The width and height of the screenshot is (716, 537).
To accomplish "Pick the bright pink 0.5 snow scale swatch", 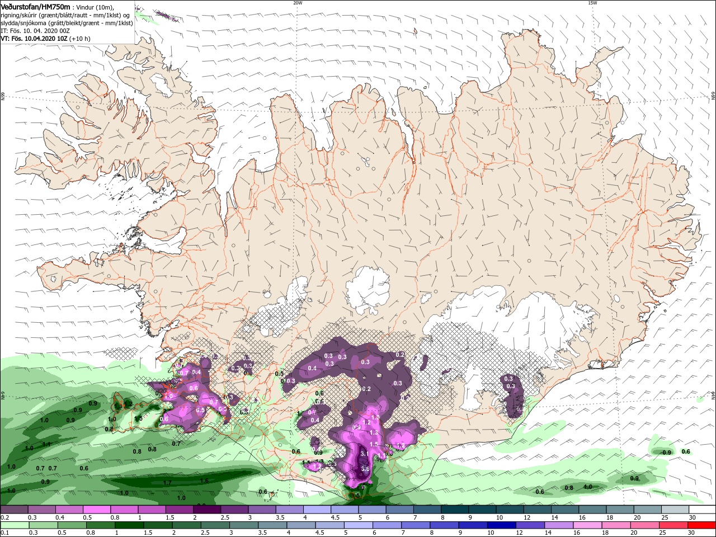I will coord(96,510).
